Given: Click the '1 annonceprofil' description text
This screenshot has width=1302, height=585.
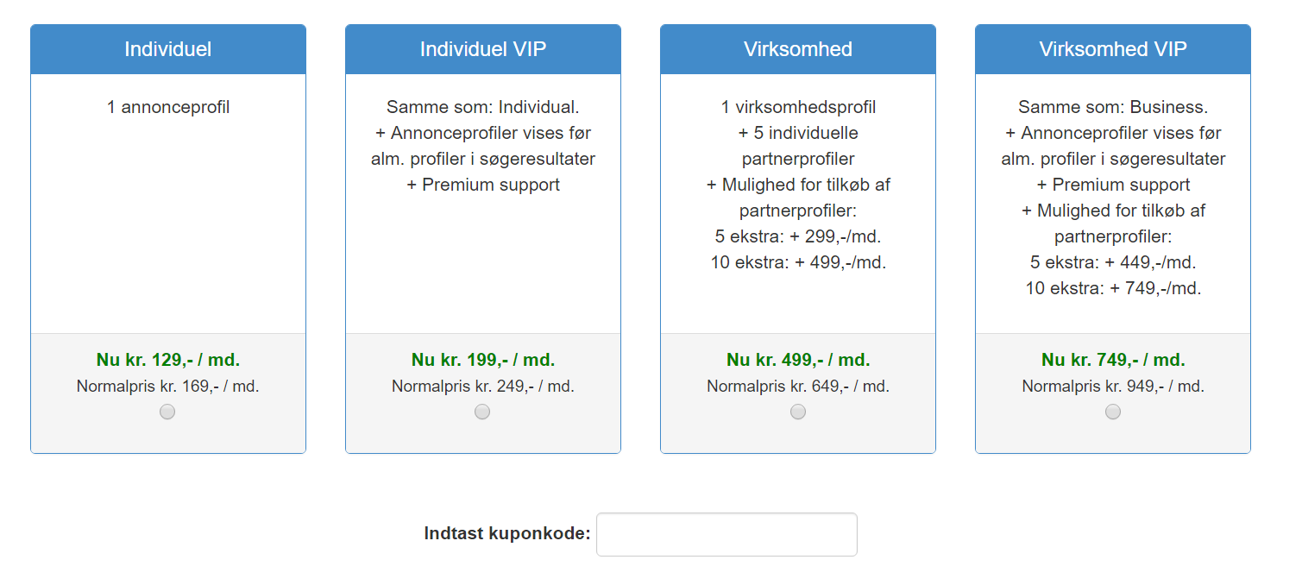Looking at the screenshot, I should [x=168, y=107].
